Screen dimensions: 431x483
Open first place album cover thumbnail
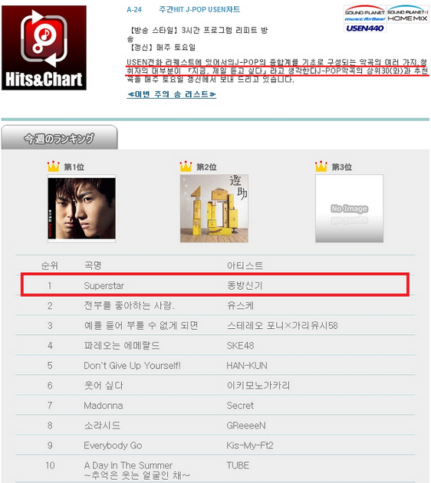[x=81, y=209]
